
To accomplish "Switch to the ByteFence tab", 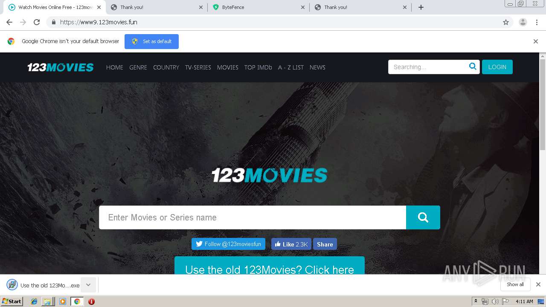I will pyautogui.click(x=258, y=7).
